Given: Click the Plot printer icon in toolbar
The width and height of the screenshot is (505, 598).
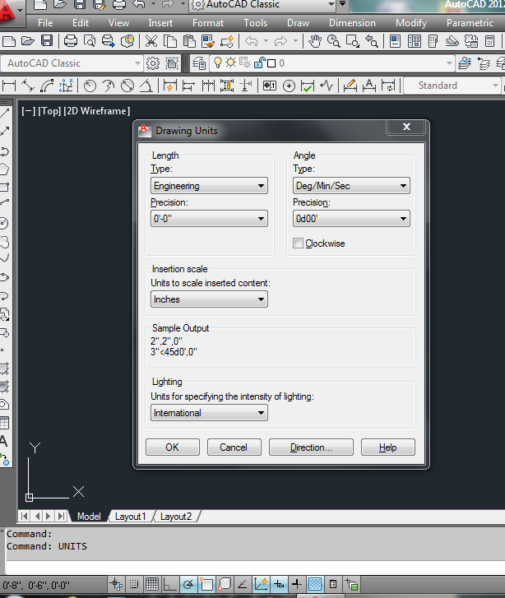Looking at the screenshot, I should tap(70, 41).
